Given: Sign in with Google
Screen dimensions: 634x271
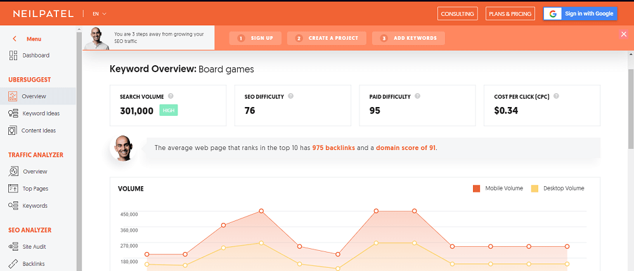Looking at the screenshot, I should coord(581,14).
